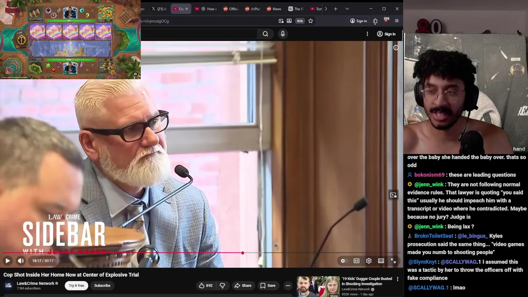The image size is (528, 297).
Task: Enter full screen mode
Action: tap(394, 261)
